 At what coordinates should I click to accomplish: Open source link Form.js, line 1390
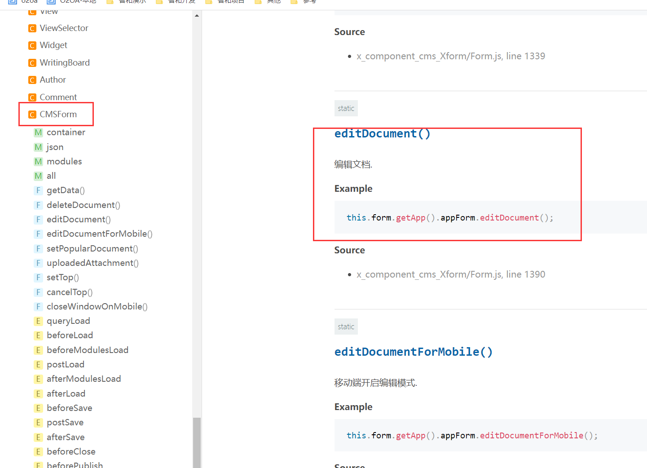(451, 274)
